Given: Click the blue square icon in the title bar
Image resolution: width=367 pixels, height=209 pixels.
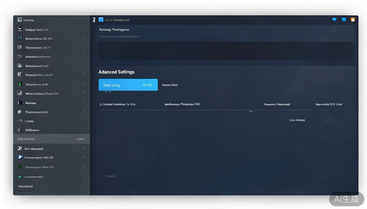Looking at the screenshot, I should (x=101, y=20).
